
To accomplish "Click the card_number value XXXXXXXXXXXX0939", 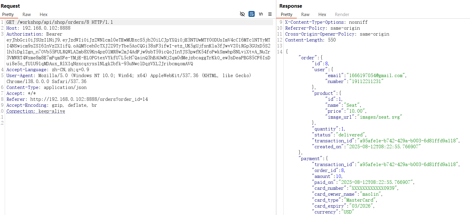I will 373,188.
